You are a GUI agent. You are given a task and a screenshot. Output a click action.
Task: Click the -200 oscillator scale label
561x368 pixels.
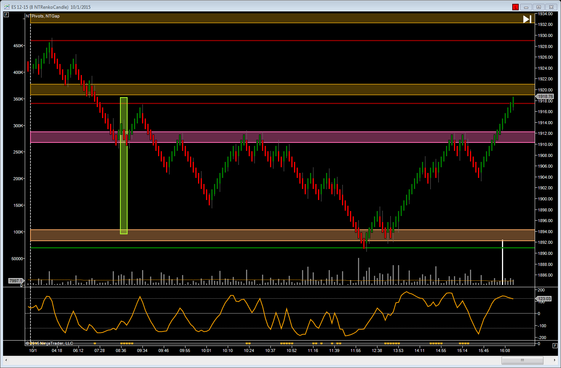(542, 338)
